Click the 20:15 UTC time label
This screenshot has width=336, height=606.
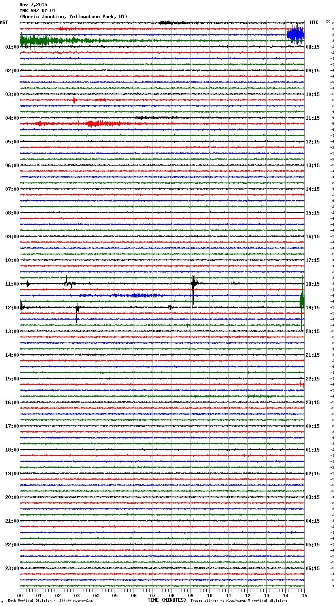tap(313, 331)
